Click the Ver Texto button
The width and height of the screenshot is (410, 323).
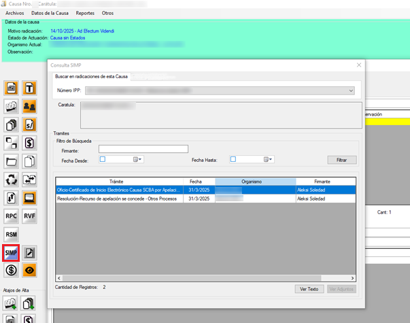pos(309,289)
